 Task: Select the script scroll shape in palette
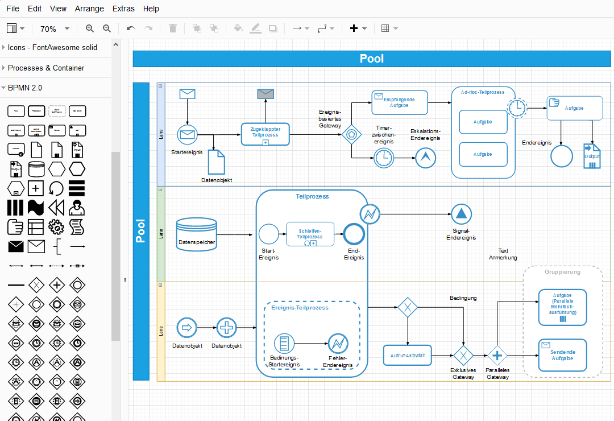click(x=77, y=227)
